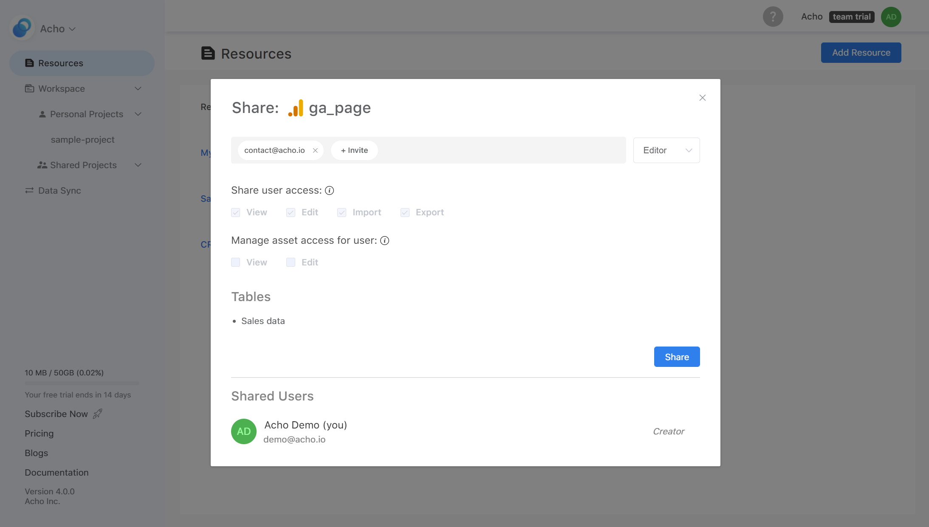
Task: Click the green AD avatar in the header
Action: point(891,17)
